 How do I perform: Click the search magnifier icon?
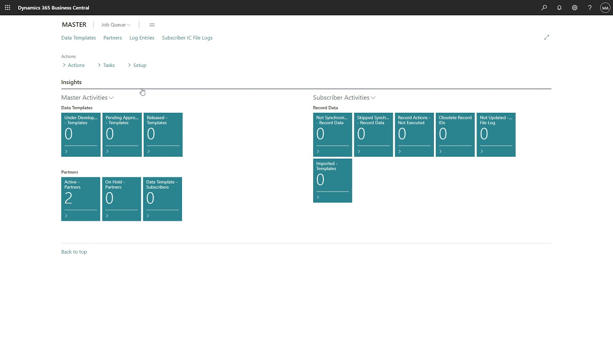point(544,8)
